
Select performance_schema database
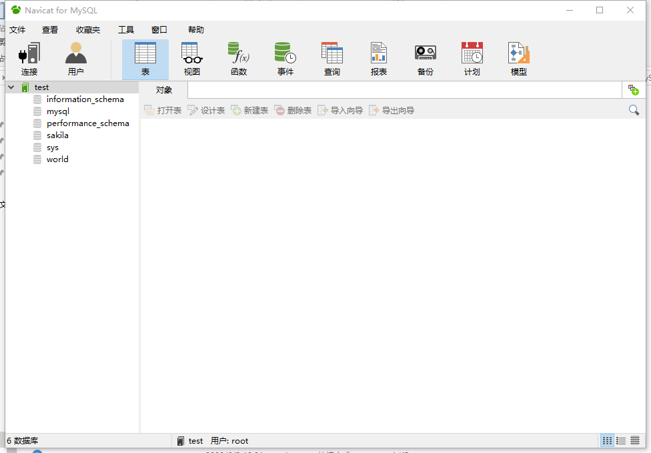coord(87,123)
